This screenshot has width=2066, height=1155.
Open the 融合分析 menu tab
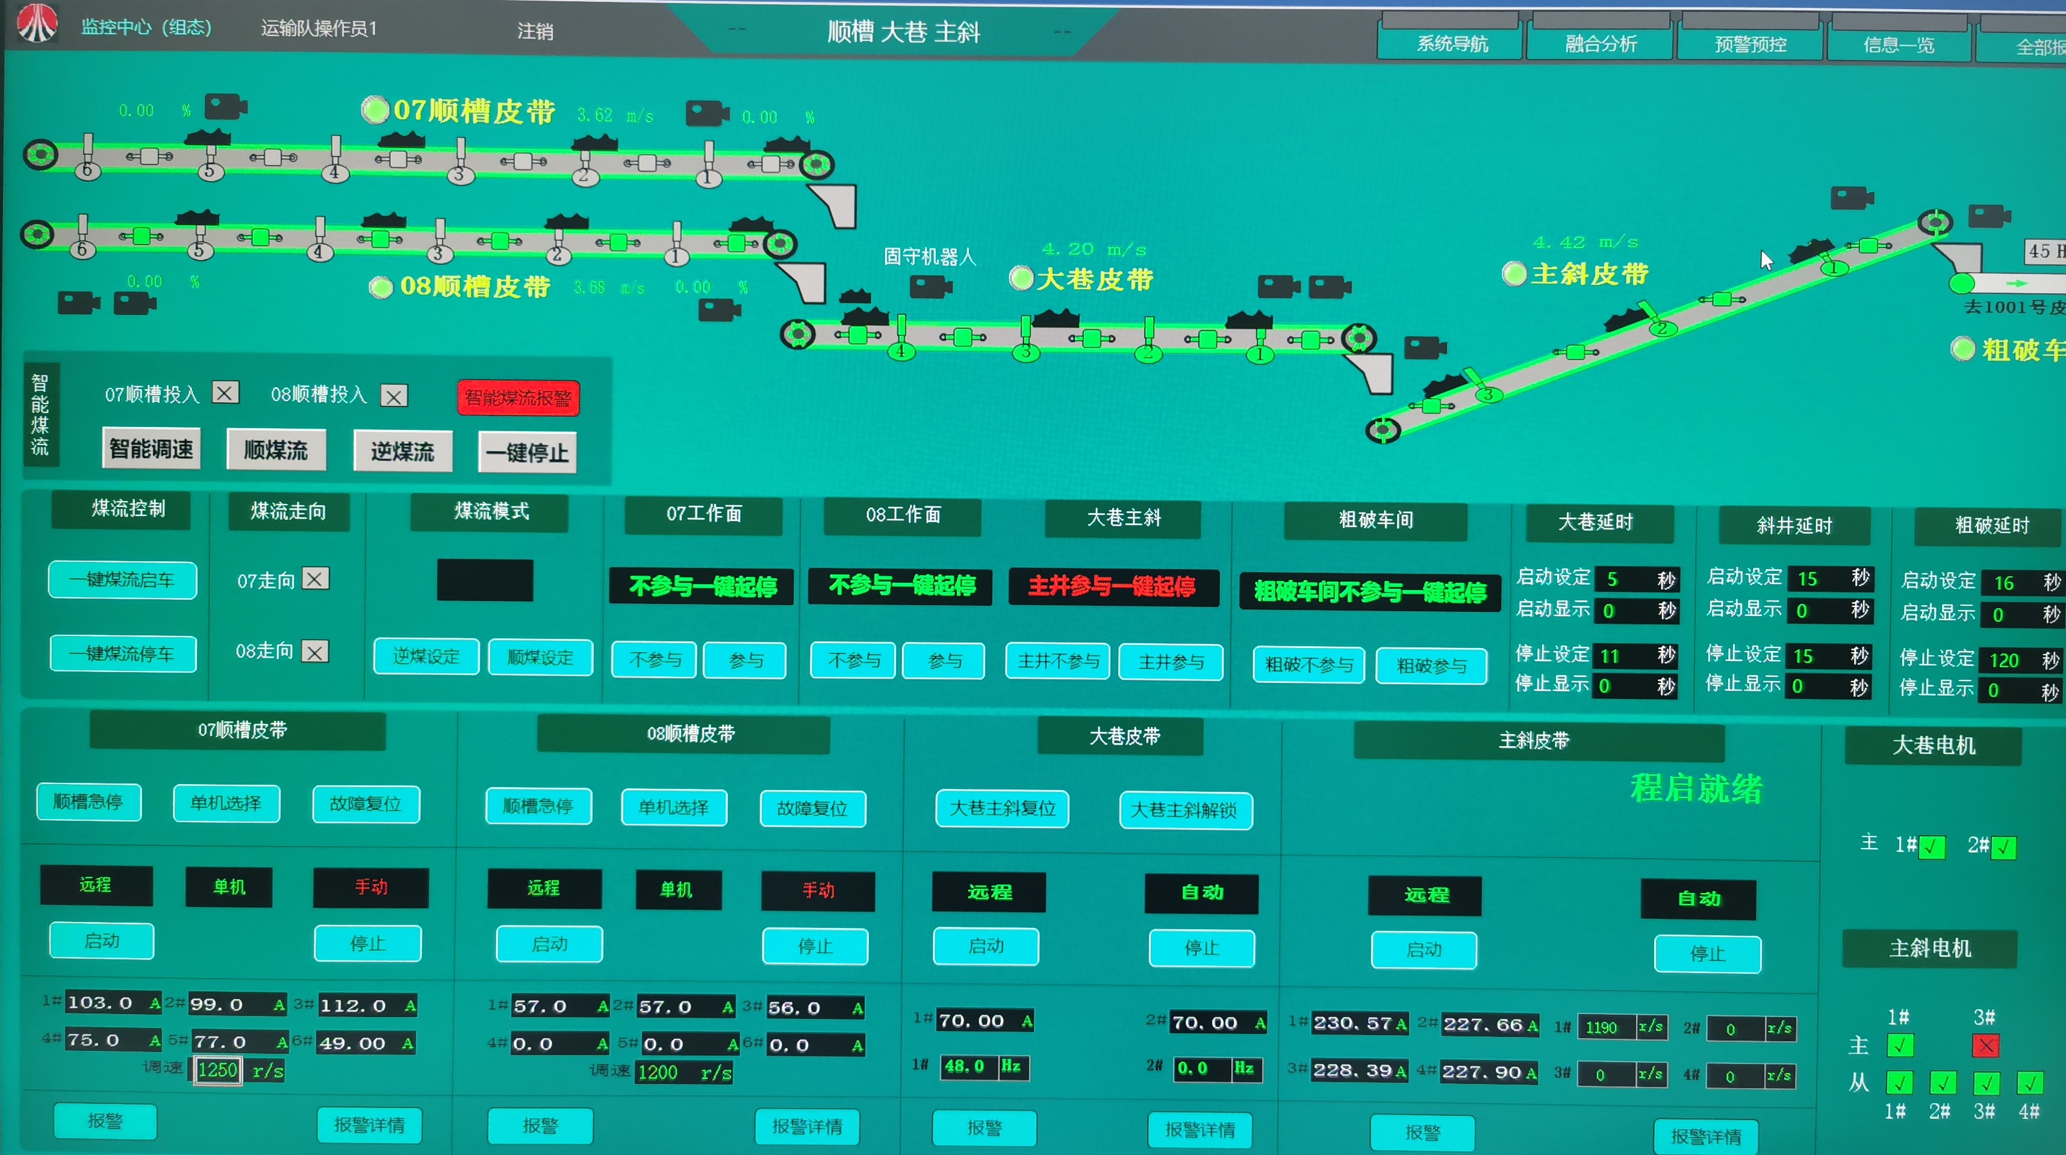click(1600, 43)
